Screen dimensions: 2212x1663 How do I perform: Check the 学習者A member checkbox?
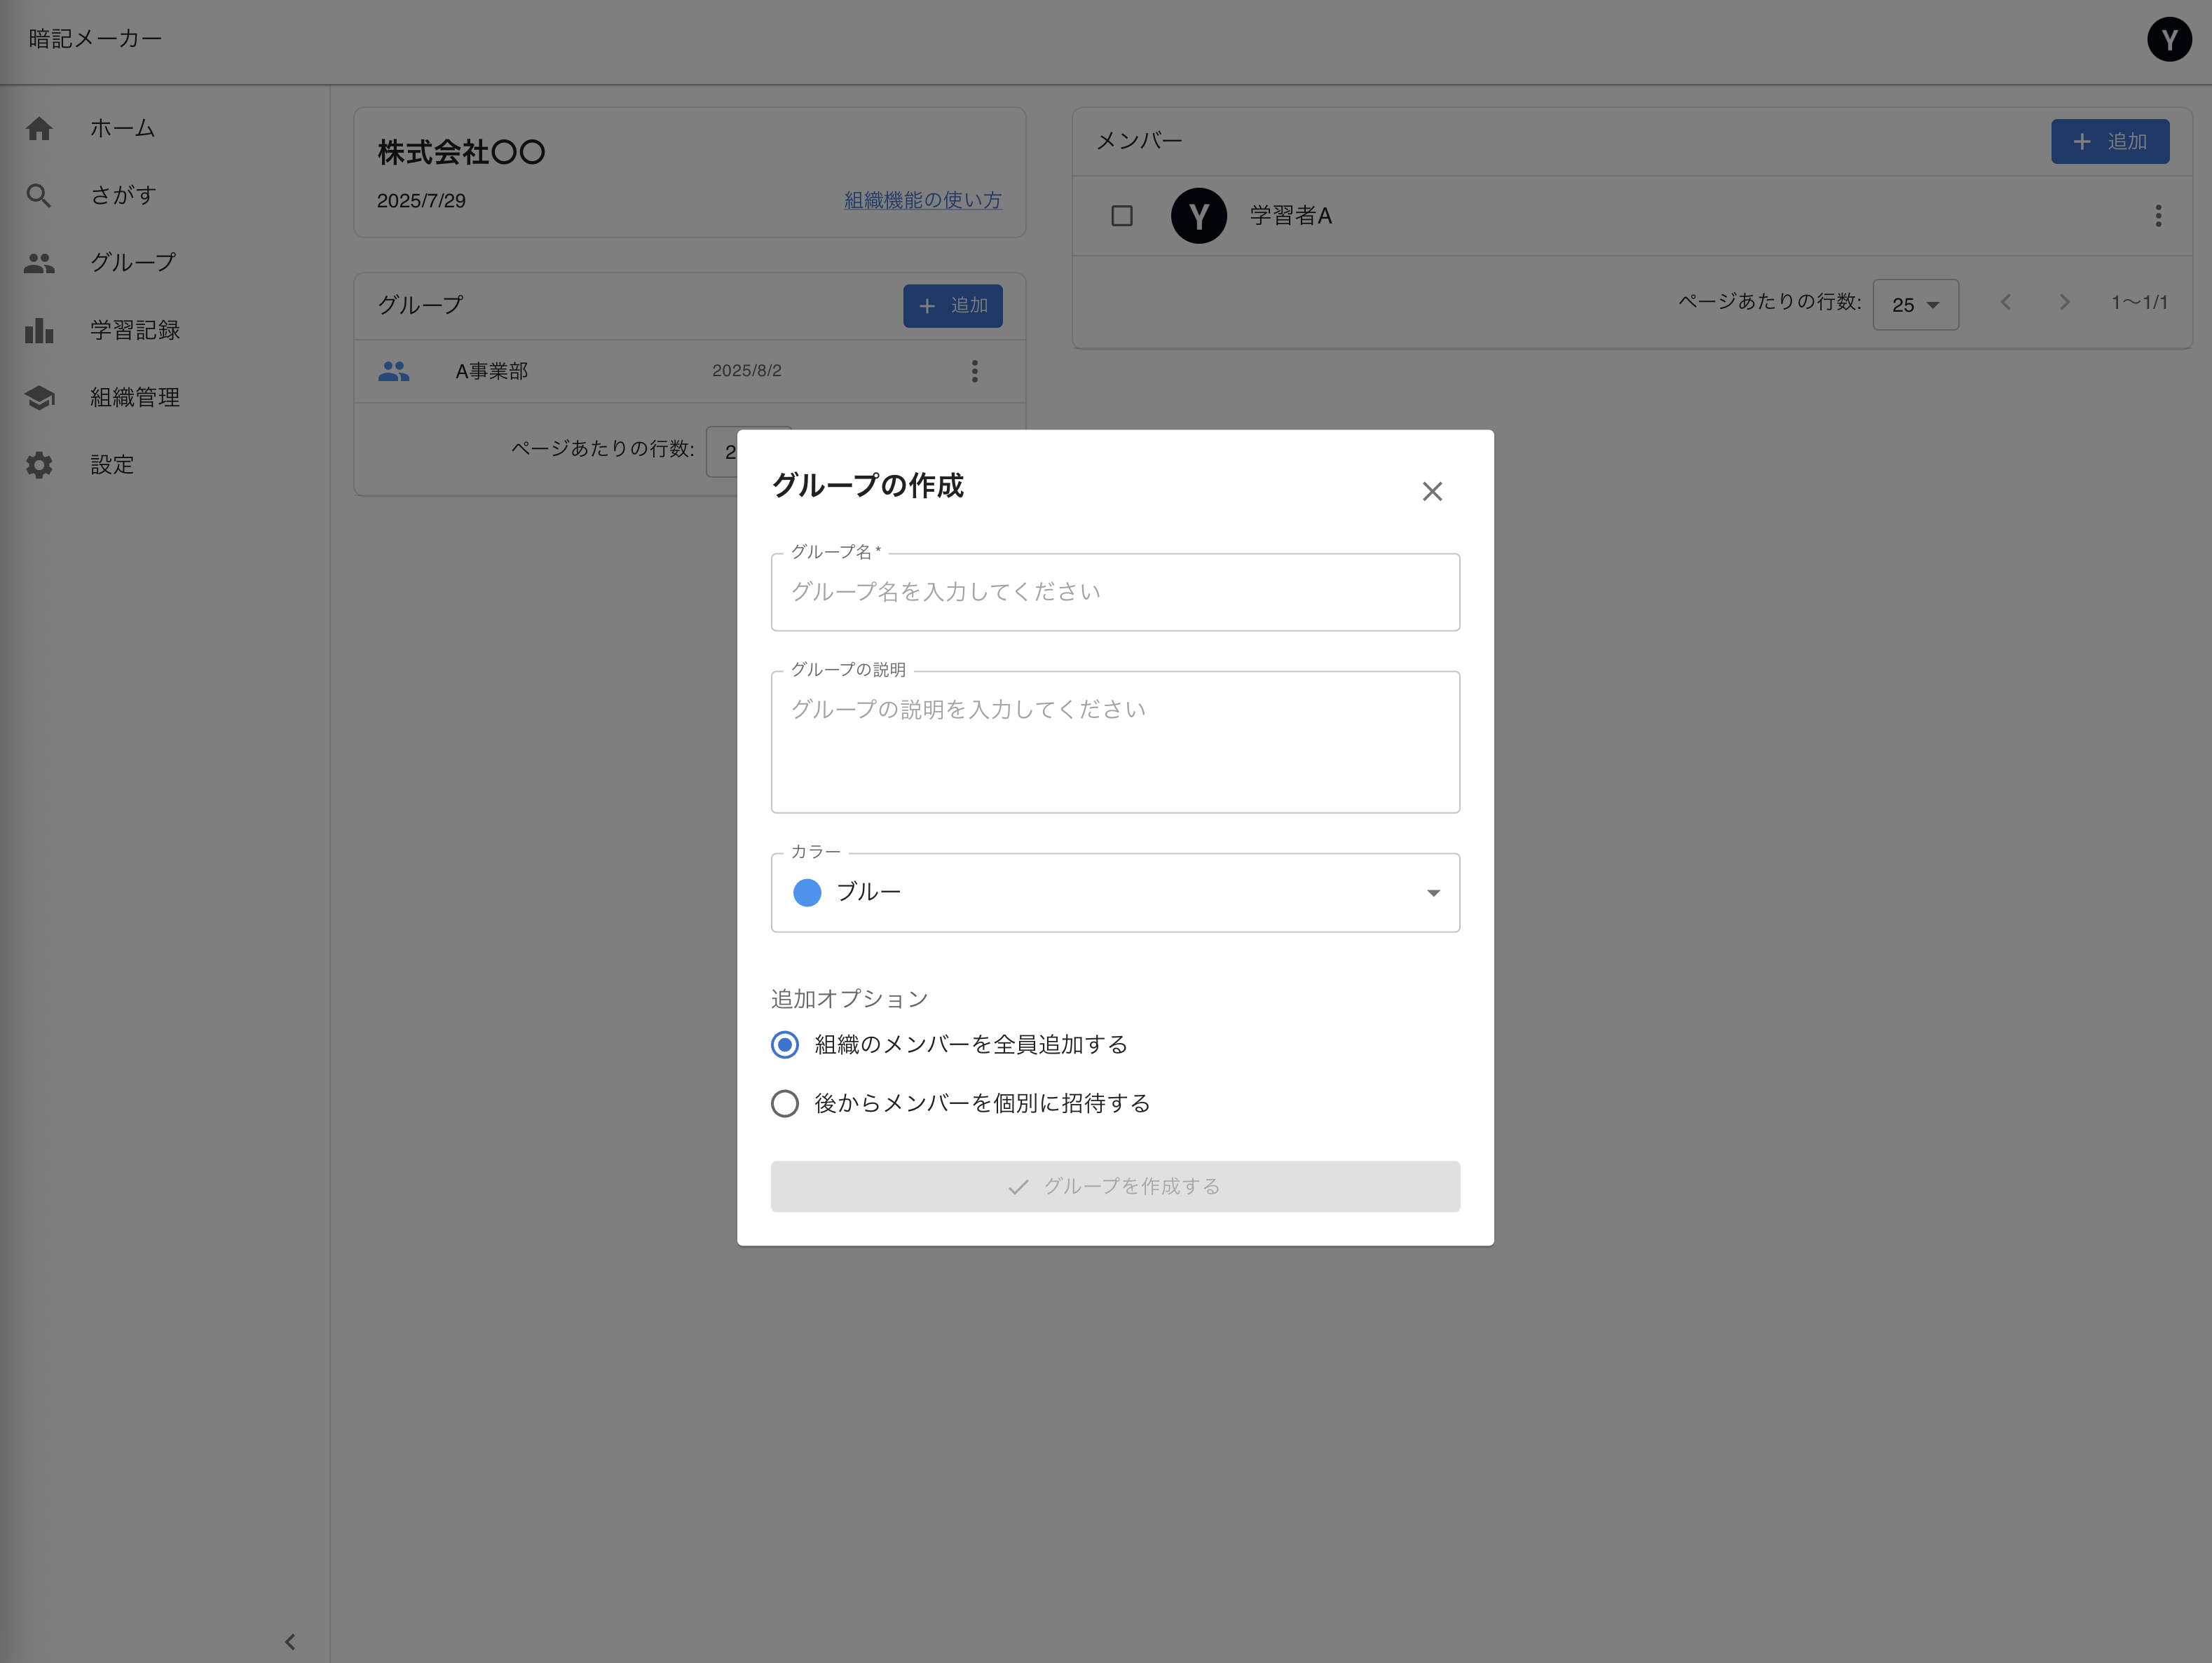point(1122,216)
